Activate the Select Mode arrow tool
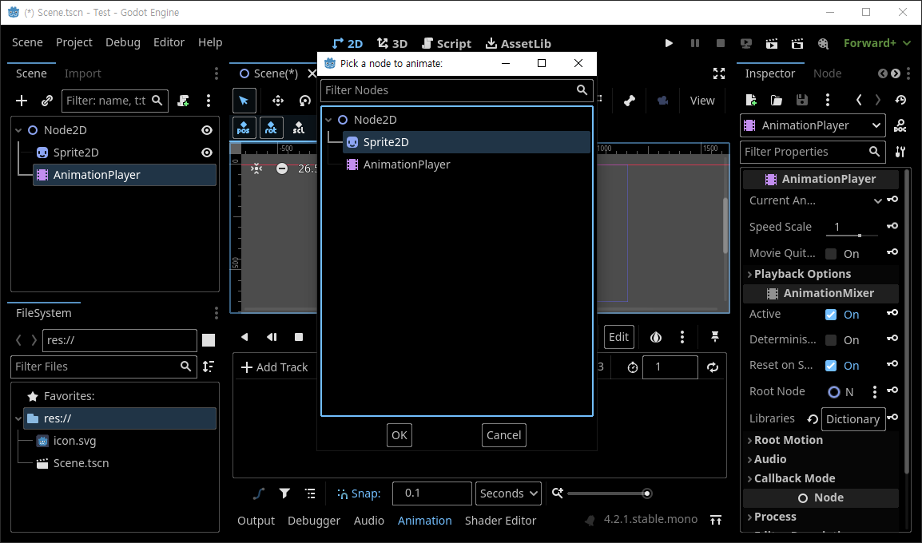 pyautogui.click(x=244, y=101)
